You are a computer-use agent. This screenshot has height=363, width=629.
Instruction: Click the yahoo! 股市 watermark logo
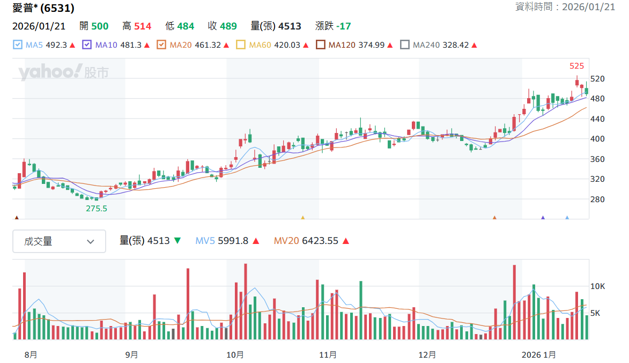(63, 72)
